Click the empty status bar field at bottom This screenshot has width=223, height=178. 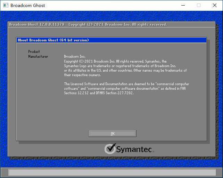point(112,172)
